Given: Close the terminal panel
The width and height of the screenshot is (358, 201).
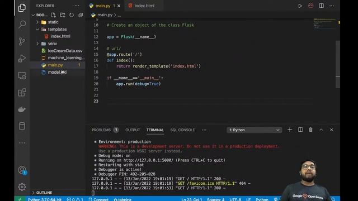Looking at the screenshot, I should click(332, 130).
